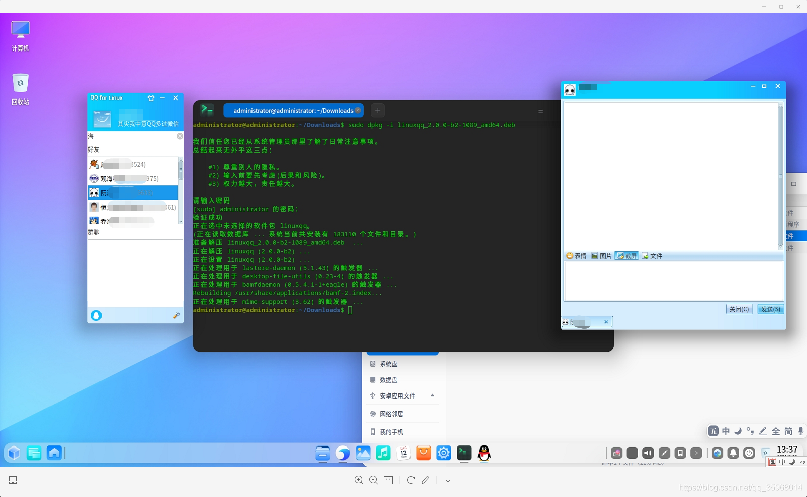Click the terminal app icon in its title bar
Screen dimensions: 807x497
(207, 110)
